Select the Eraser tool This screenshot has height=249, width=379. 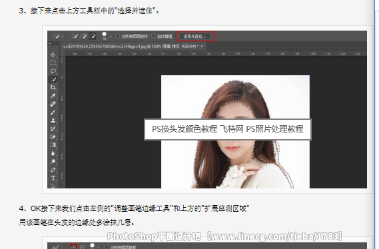point(53,136)
